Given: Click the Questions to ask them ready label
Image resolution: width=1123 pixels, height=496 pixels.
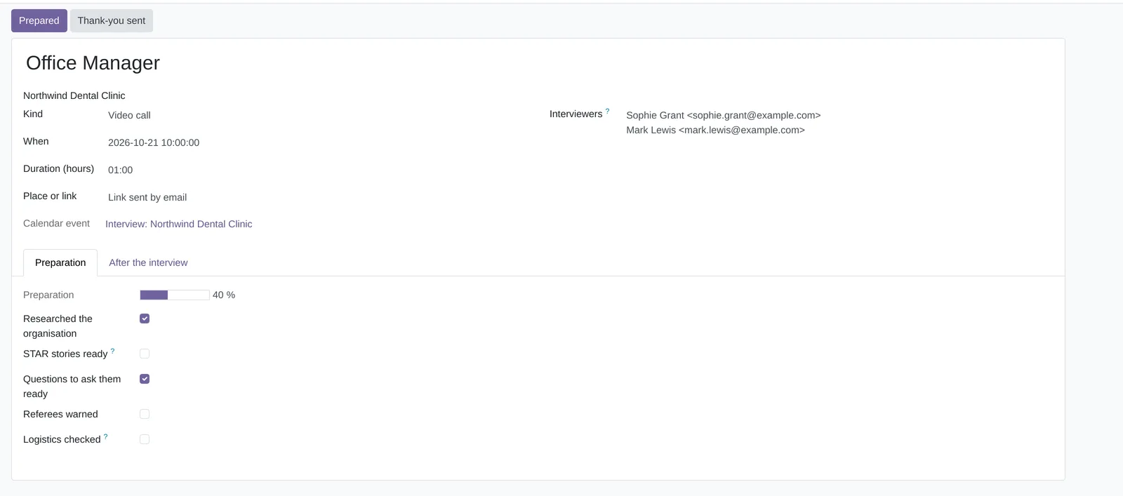Looking at the screenshot, I should click(72, 387).
